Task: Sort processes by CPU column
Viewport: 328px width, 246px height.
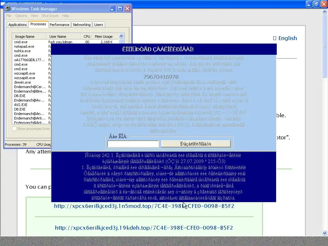Action: click(86, 37)
